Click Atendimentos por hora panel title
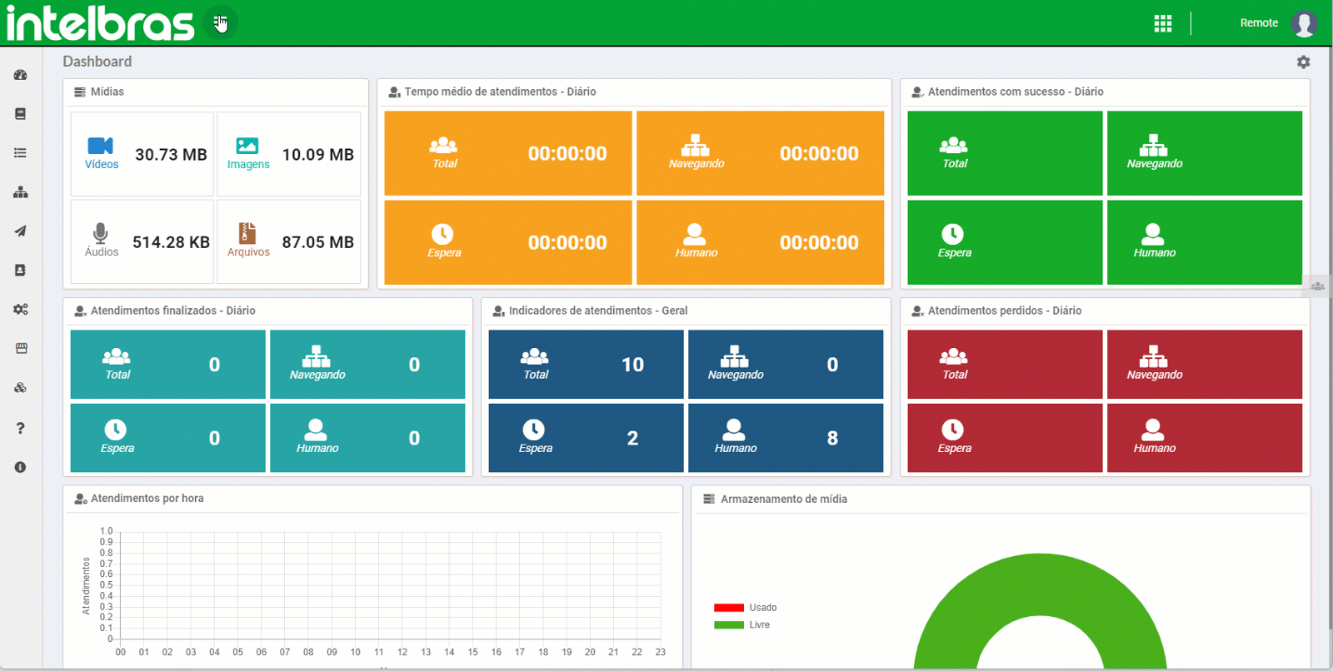Screen dimensions: 1333x671 pos(147,499)
